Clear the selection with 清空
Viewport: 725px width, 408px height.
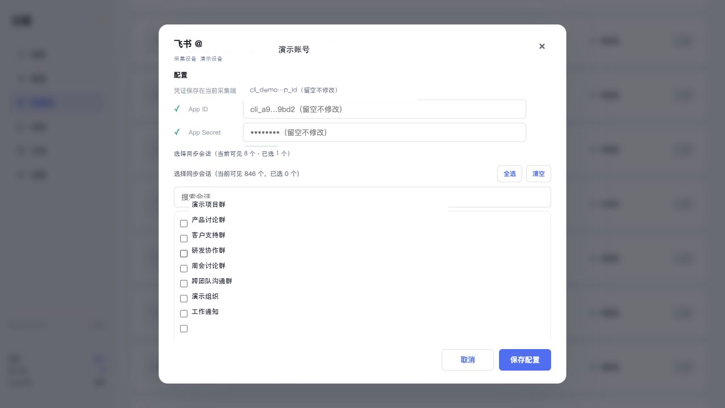(539, 174)
